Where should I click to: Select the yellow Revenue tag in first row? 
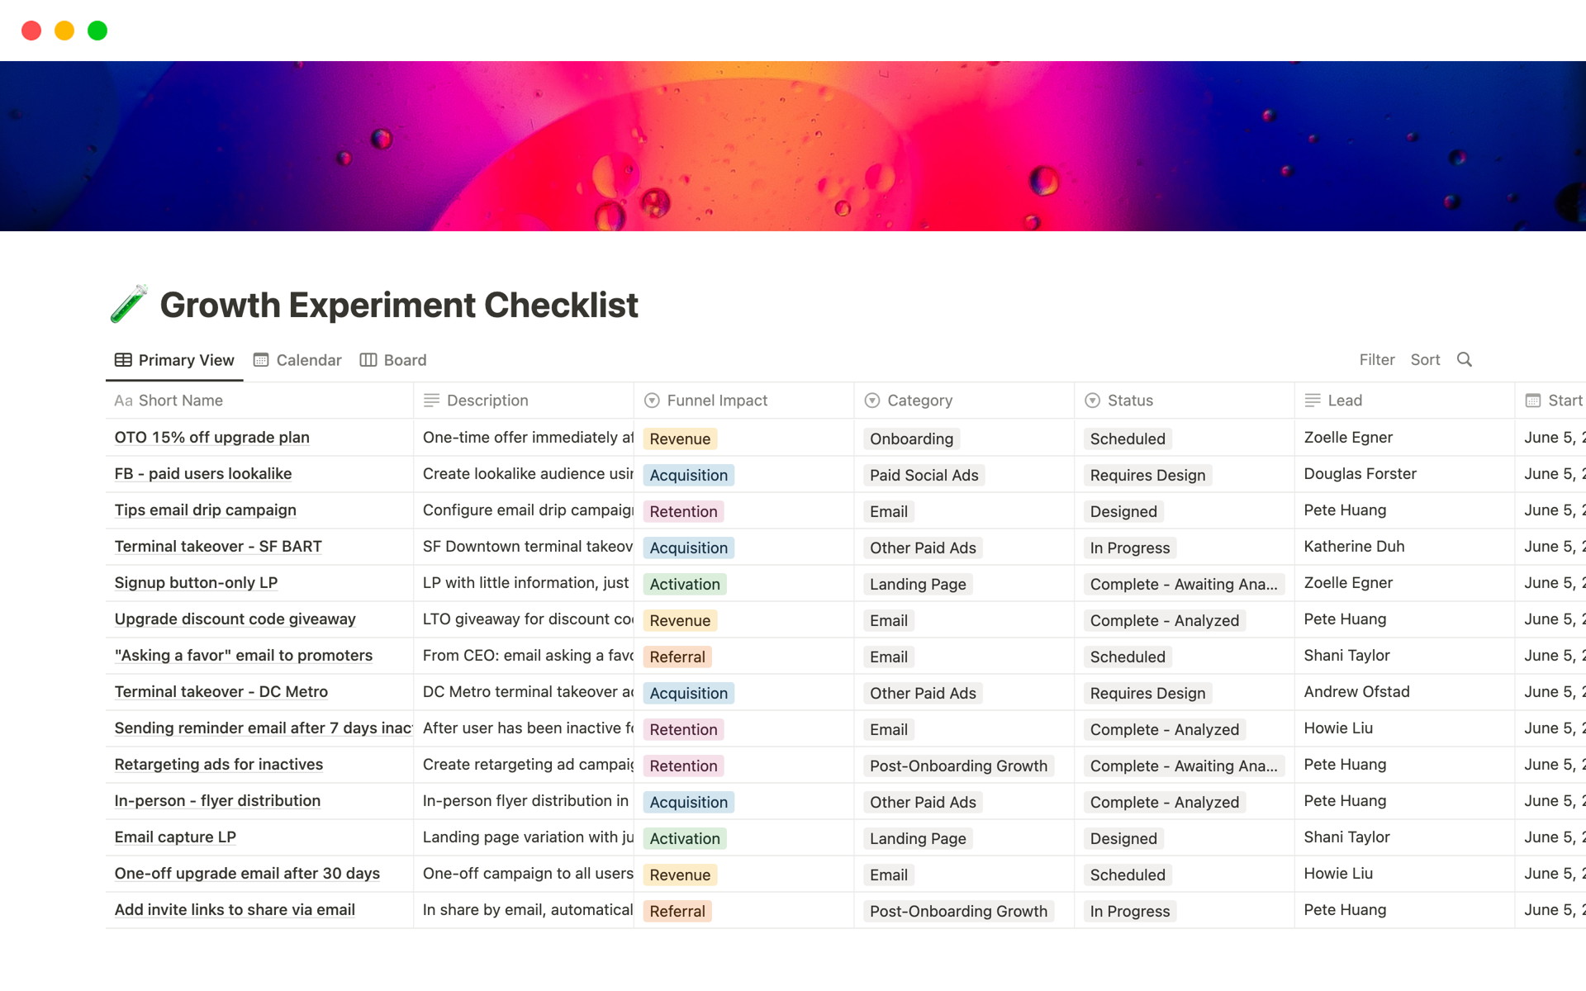[x=679, y=439]
